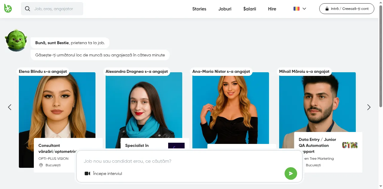The width and height of the screenshot is (383, 189).
Task: Click the Bestie green mascot avatar
Action: point(16,40)
